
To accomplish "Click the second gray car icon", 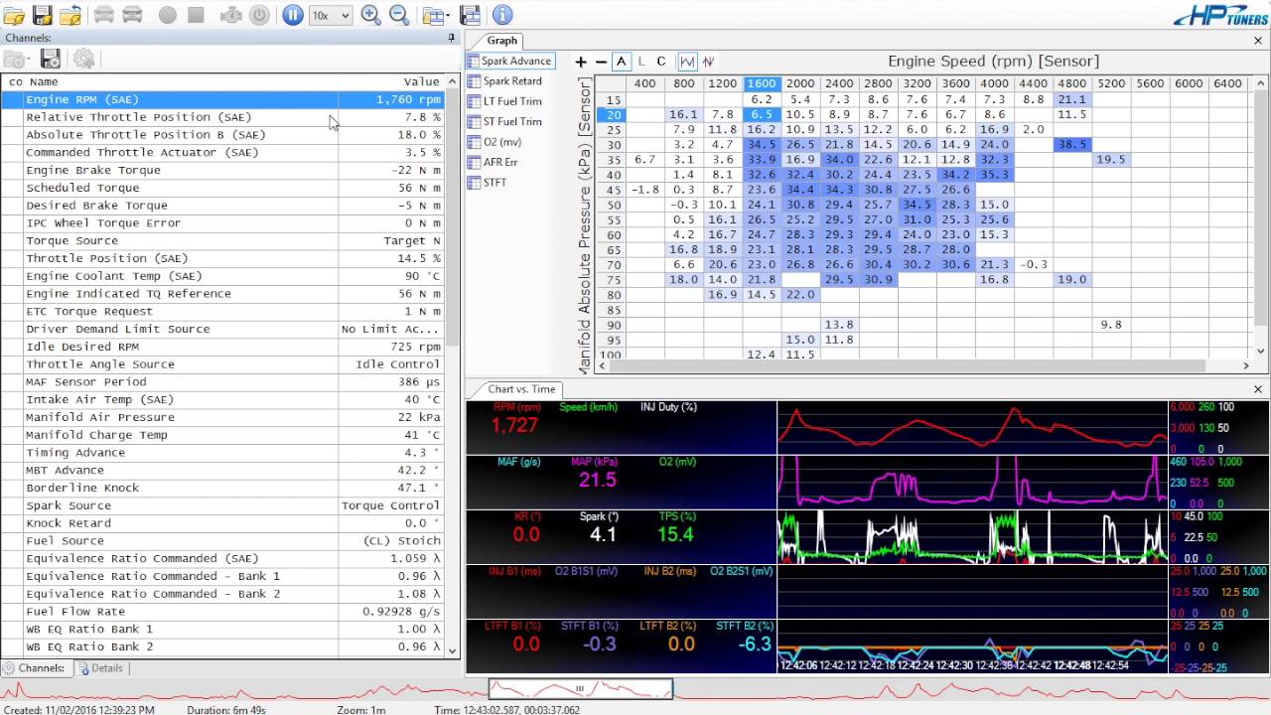I will 132,15.
